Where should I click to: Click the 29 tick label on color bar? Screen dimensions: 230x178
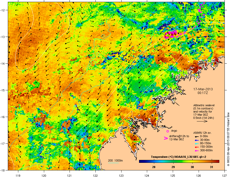(173, 167)
